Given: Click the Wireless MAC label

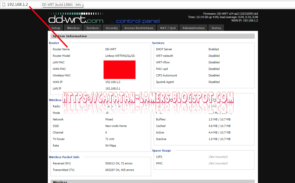Looking at the screenshot, I should (x=62, y=76).
